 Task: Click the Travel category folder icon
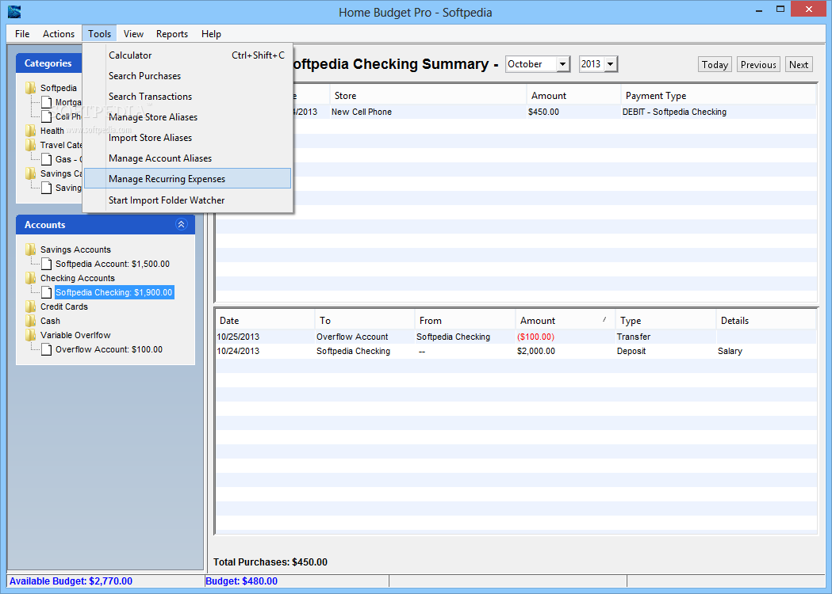point(30,145)
